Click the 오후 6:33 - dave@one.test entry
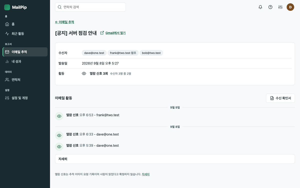 (x=92, y=134)
